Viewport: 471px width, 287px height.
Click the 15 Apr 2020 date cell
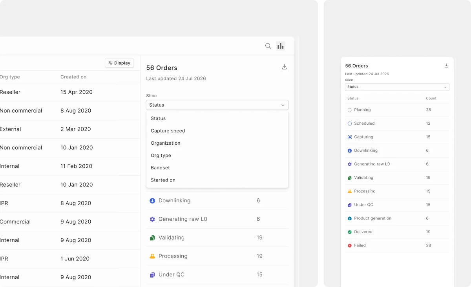tap(77, 93)
